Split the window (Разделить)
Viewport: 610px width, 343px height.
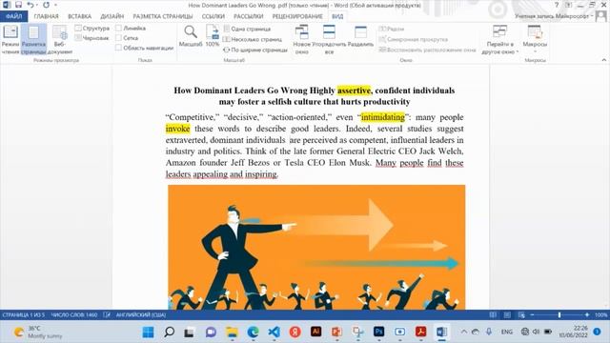click(x=360, y=36)
